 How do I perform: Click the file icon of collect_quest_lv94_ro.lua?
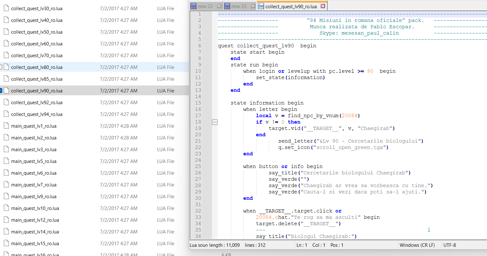click(x=6, y=114)
